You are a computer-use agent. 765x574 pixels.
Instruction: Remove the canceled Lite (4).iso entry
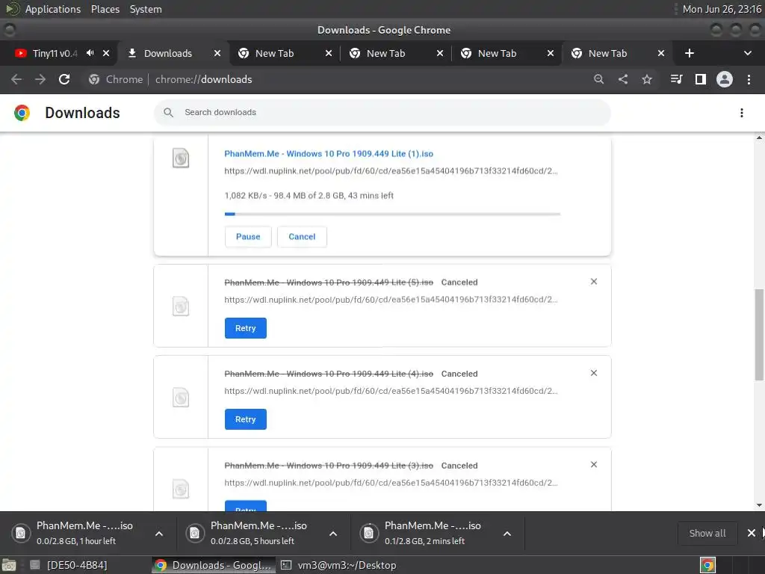coord(594,373)
